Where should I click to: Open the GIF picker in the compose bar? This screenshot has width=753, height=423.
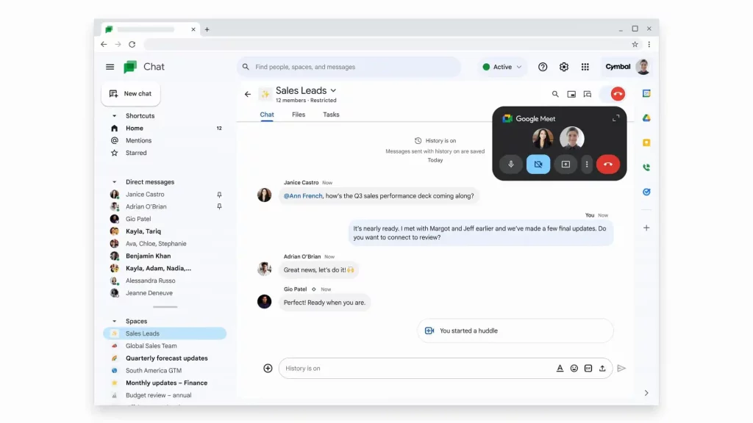coord(588,368)
